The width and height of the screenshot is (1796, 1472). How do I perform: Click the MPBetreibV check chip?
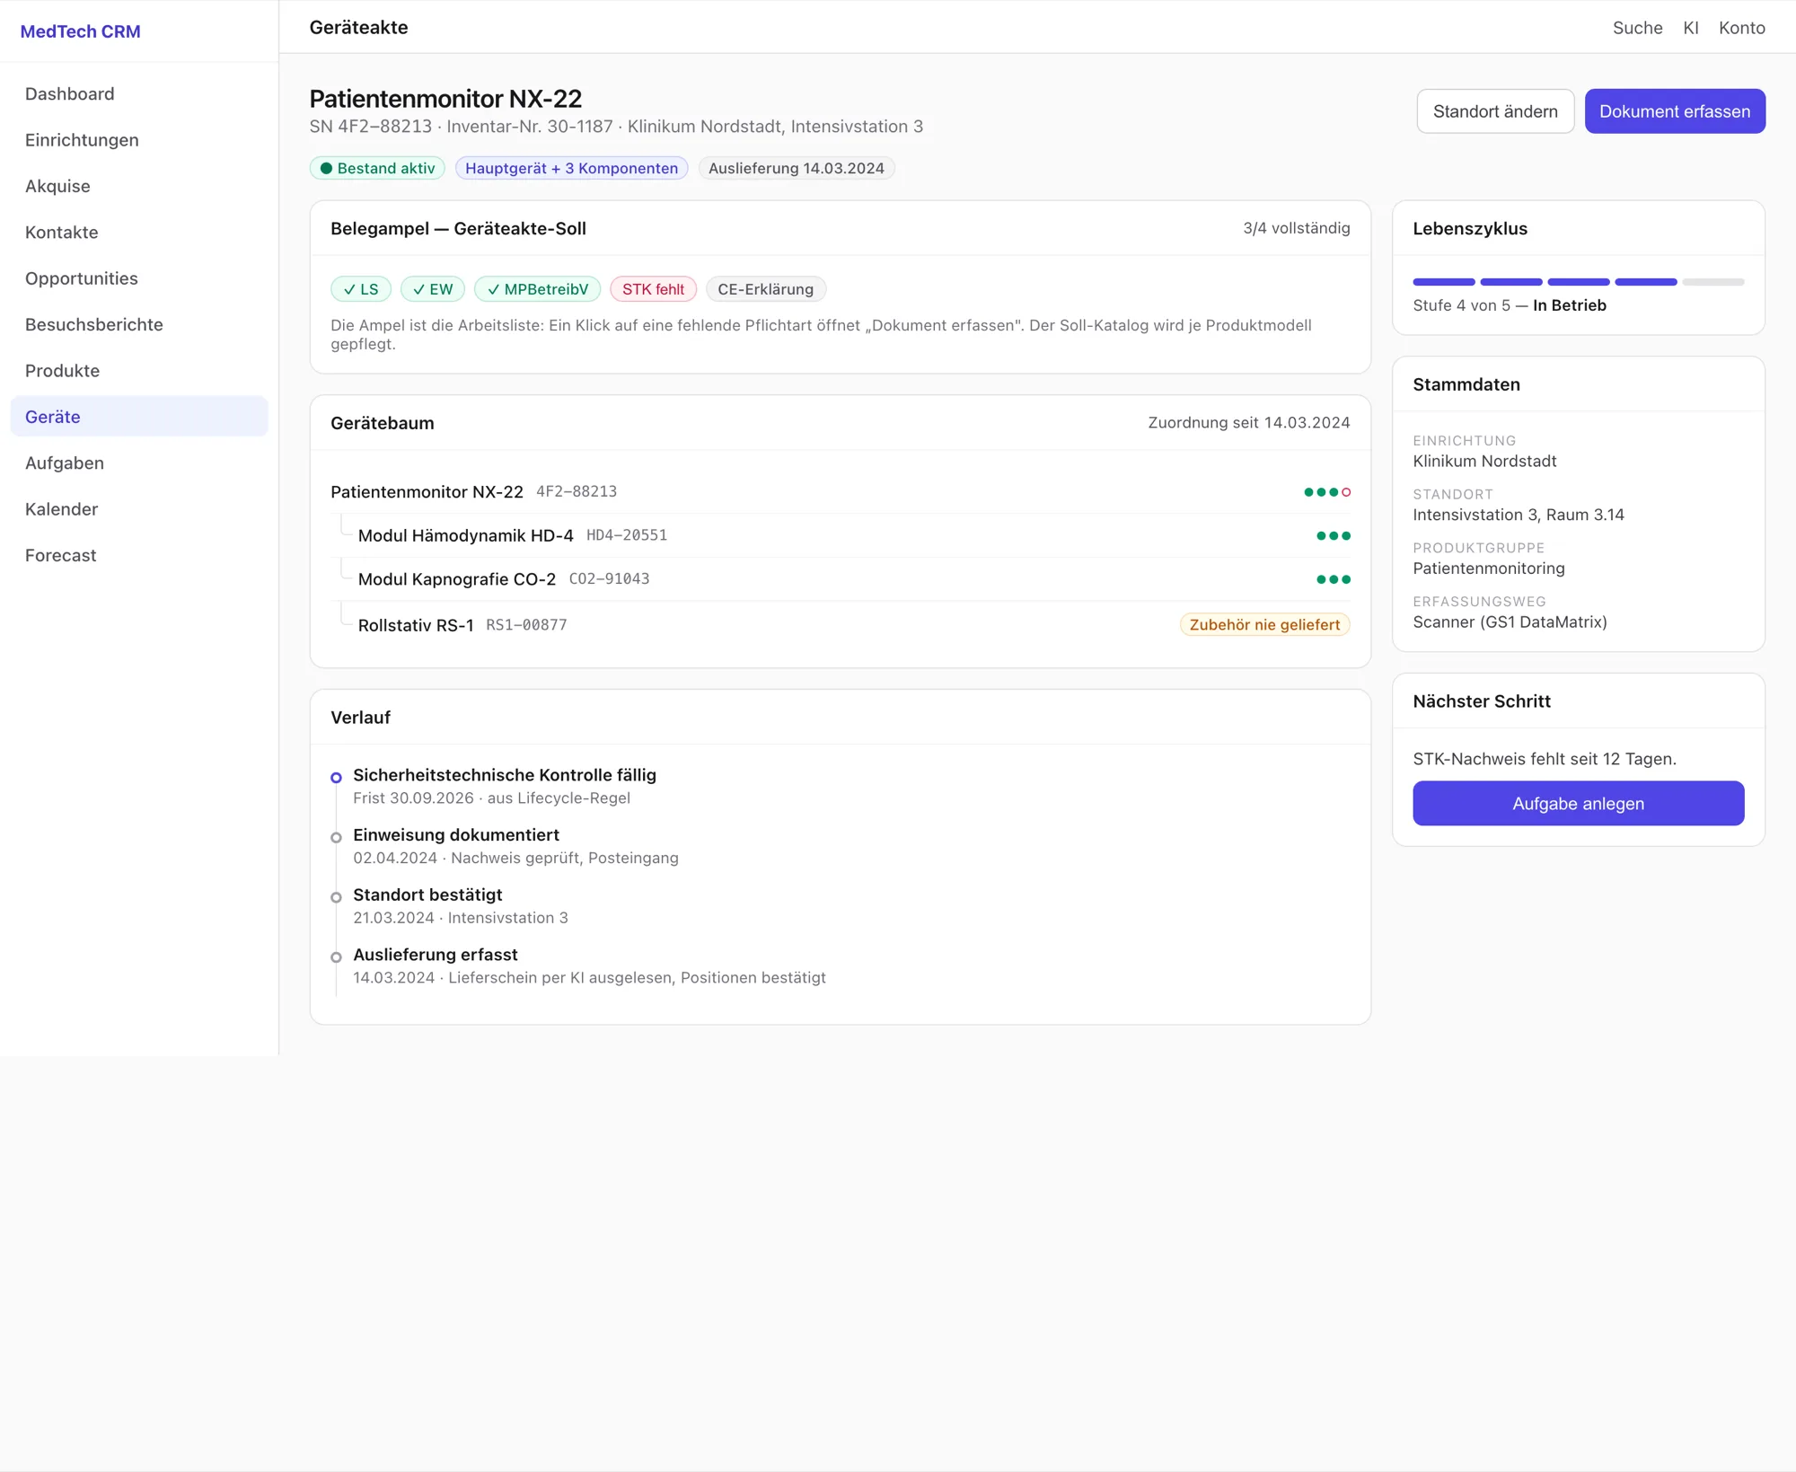click(x=538, y=289)
